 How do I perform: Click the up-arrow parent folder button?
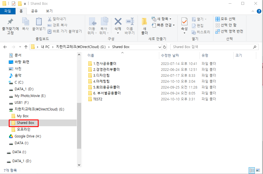[26, 47]
